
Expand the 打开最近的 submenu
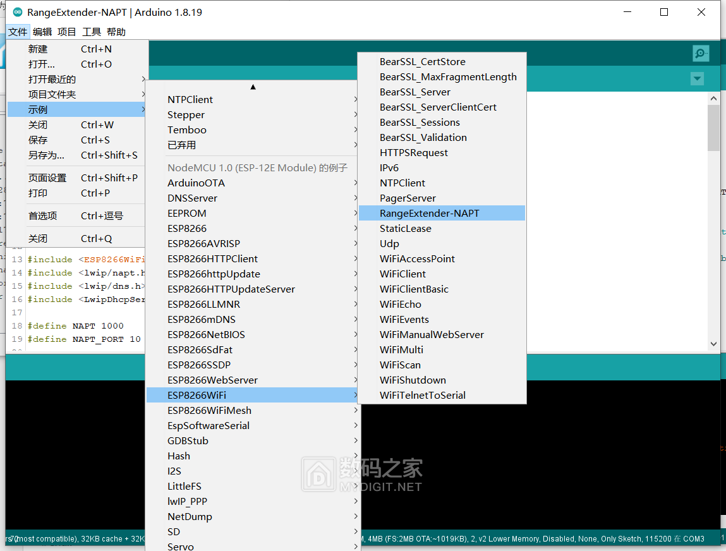pyautogui.click(x=76, y=79)
